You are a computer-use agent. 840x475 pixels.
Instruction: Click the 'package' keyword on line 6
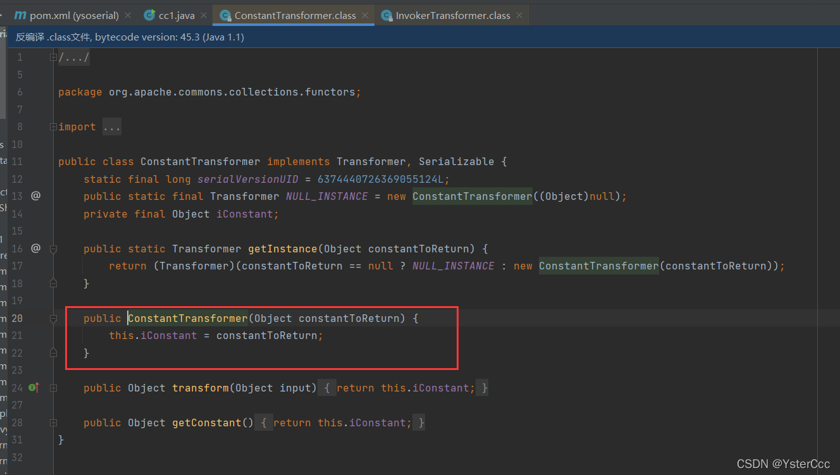80,92
